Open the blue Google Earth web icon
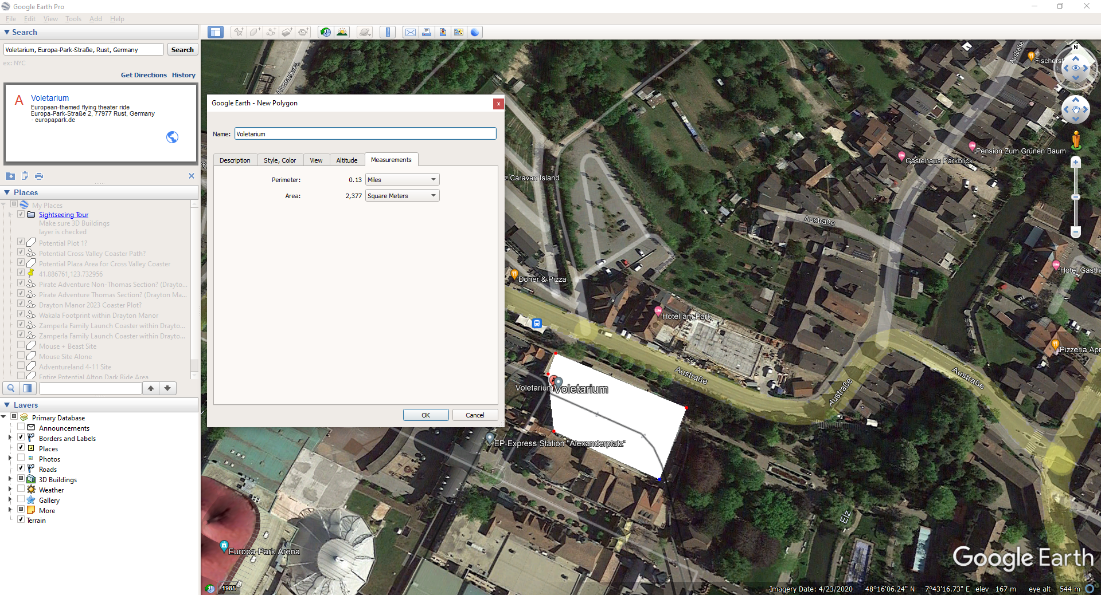 point(475,32)
